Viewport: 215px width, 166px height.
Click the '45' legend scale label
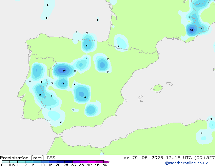pos(97,165)
